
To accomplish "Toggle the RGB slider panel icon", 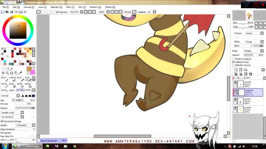I will click(x=7, y=12).
